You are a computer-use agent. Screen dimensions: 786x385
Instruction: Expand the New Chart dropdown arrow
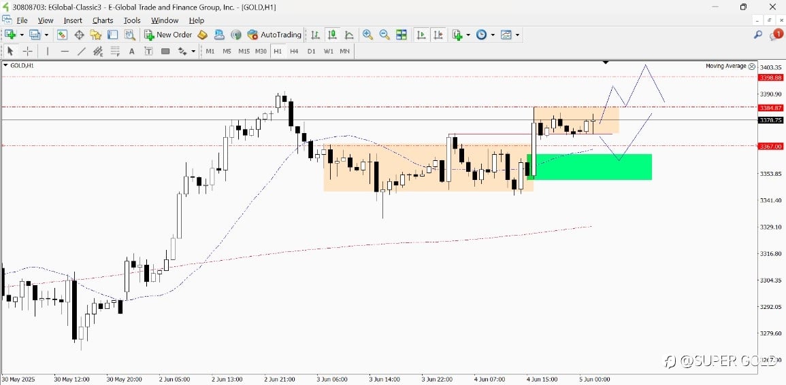[22, 35]
